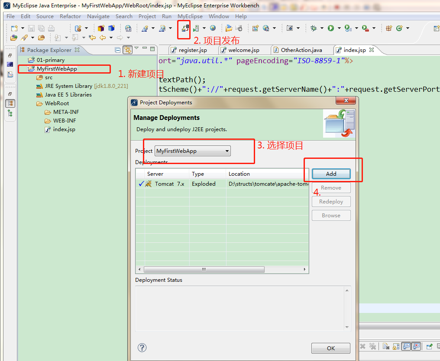The height and width of the screenshot is (361, 440).
Task: Open the Refactor menu
Action: click(x=70, y=16)
